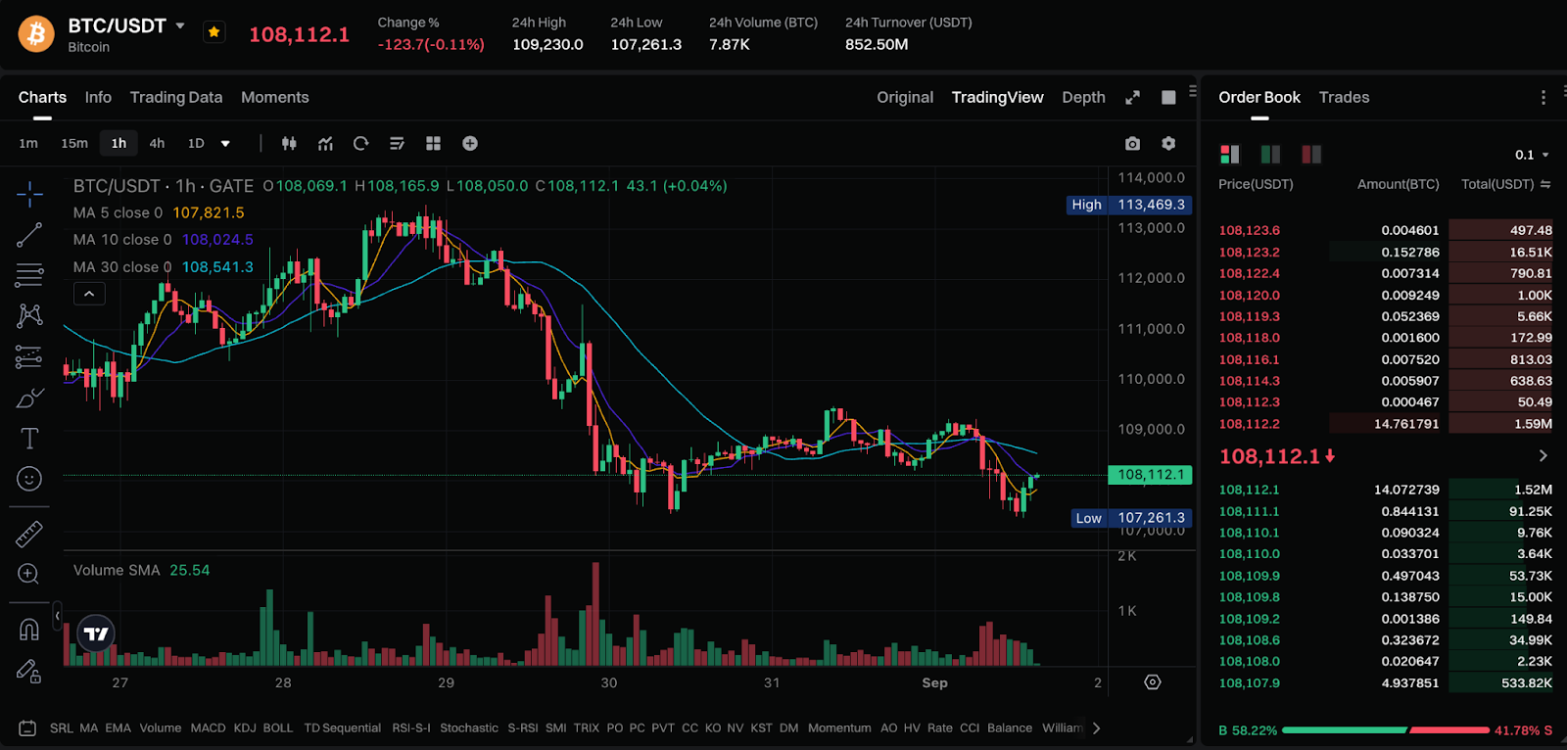Toggle the favorite star for BTC/USDT
Image resolution: width=1567 pixels, height=750 pixels.
click(x=214, y=32)
